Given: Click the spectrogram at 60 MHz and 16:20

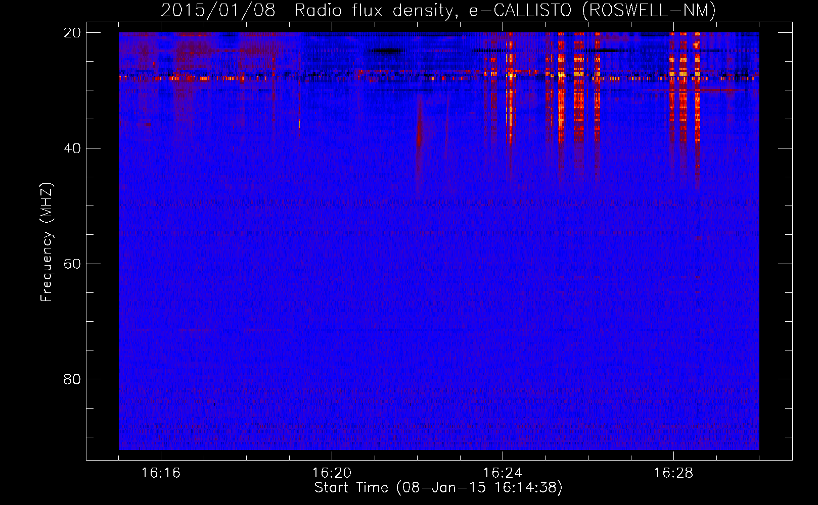Looking at the screenshot, I should tap(332, 264).
